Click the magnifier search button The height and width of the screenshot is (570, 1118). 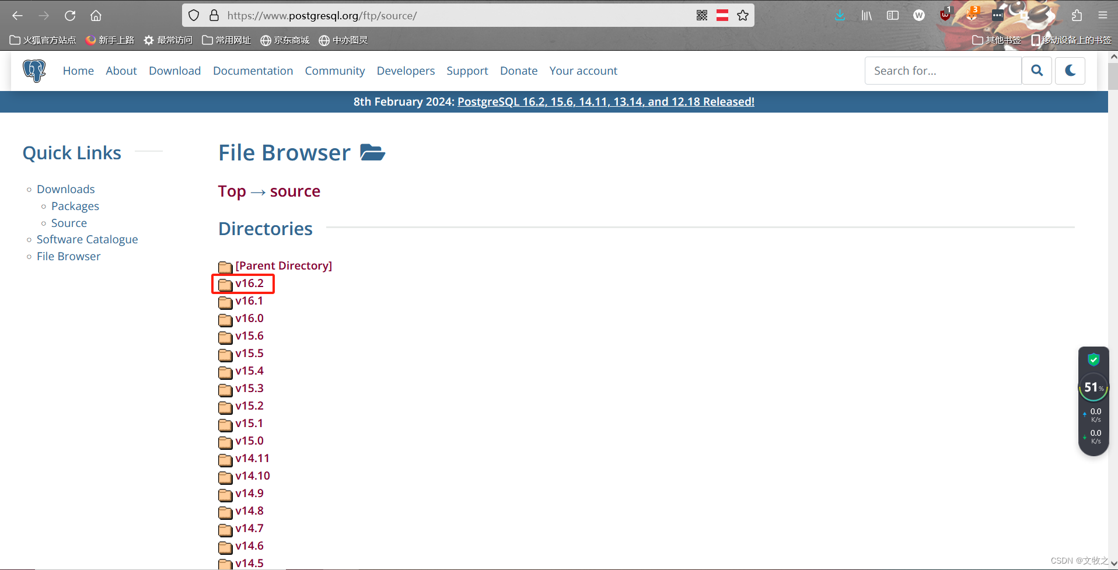tap(1037, 71)
